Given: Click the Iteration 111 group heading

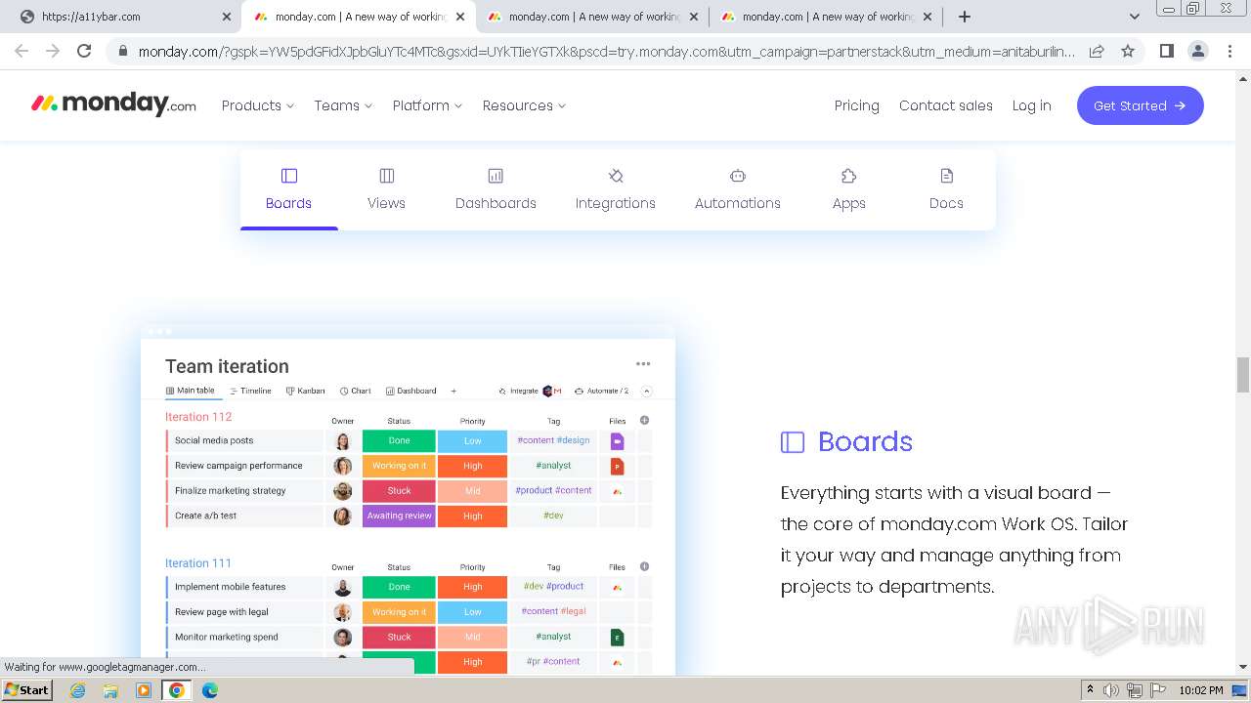Looking at the screenshot, I should coord(198,563).
